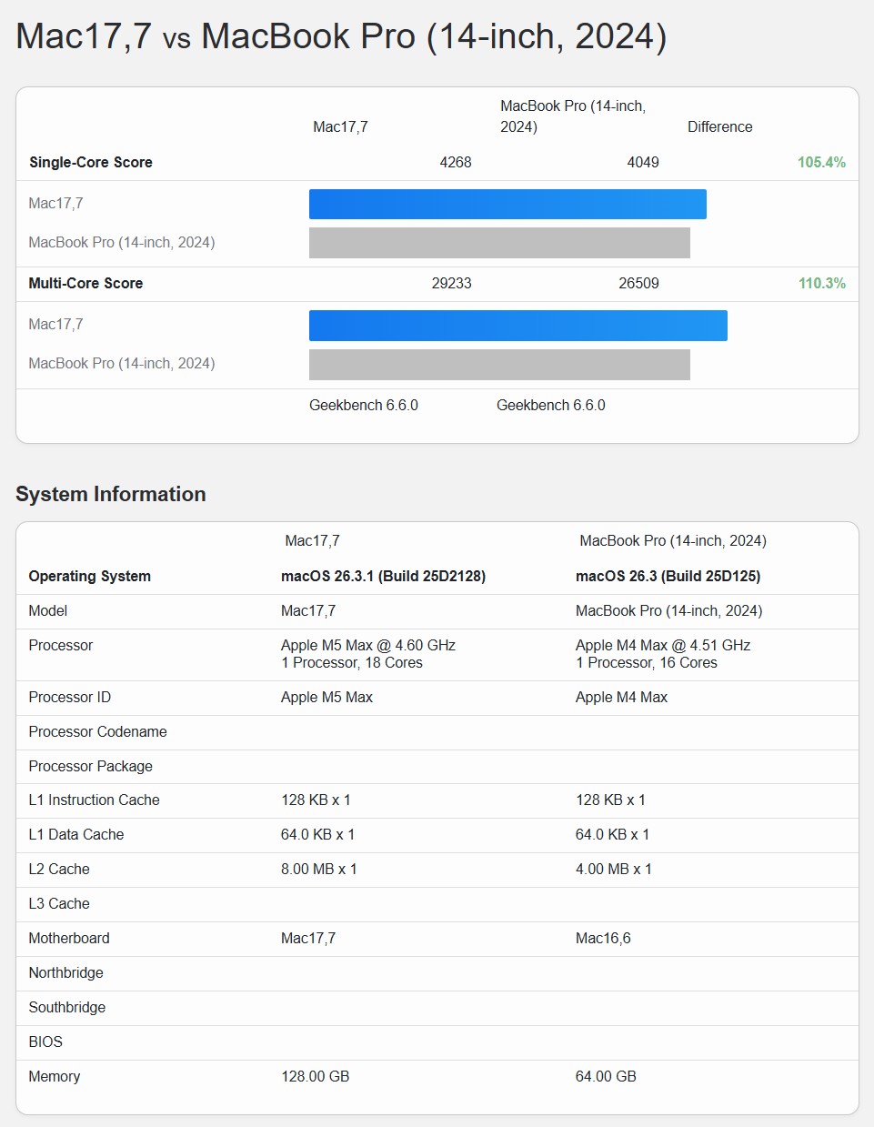
Task: Click the Single-Core Score row label
Action: point(91,162)
